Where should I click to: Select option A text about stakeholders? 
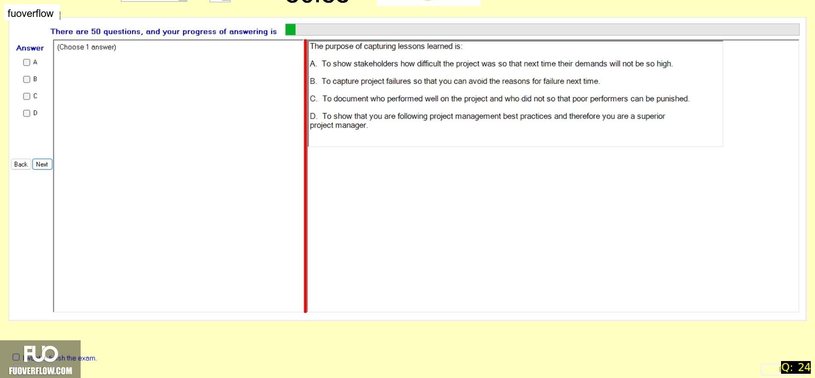coord(491,64)
